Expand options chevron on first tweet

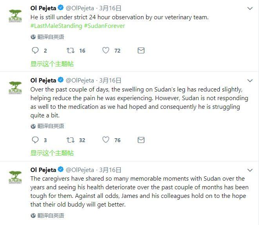[x=250, y=8]
